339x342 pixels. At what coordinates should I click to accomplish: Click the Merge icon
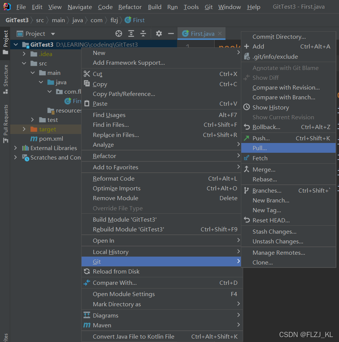[247, 169]
